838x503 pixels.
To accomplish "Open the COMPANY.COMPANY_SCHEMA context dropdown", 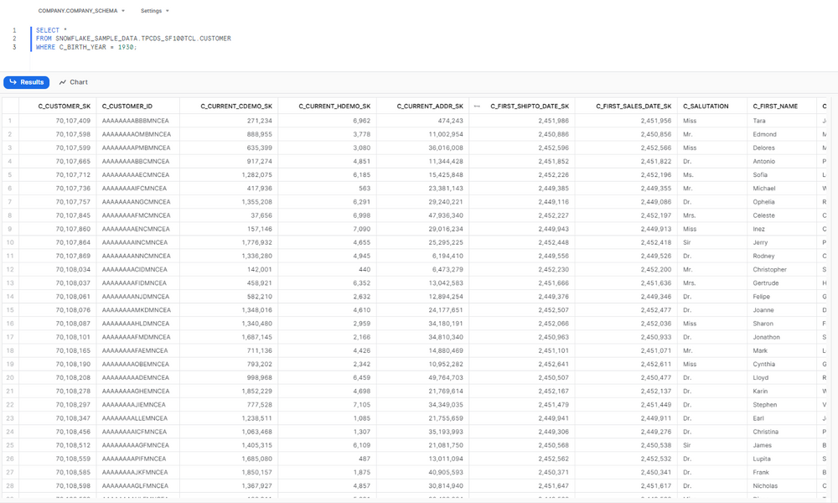I will [81, 11].
